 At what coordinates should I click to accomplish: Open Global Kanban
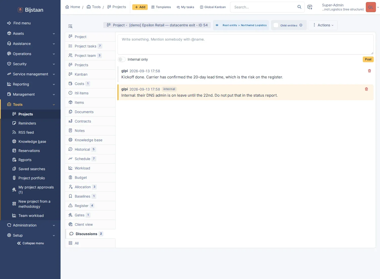point(213,7)
